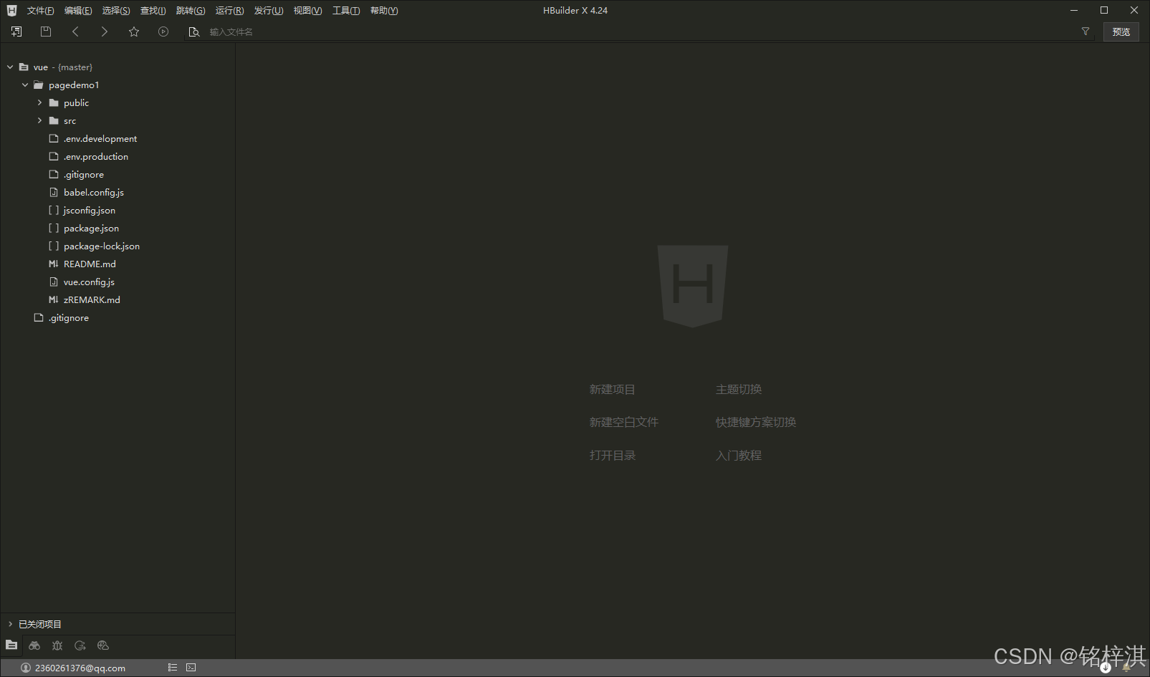The width and height of the screenshot is (1150, 677).
Task: Collapse the vue project root
Action: (10, 67)
